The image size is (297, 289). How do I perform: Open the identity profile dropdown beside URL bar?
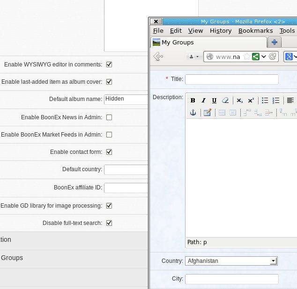click(193, 57)
